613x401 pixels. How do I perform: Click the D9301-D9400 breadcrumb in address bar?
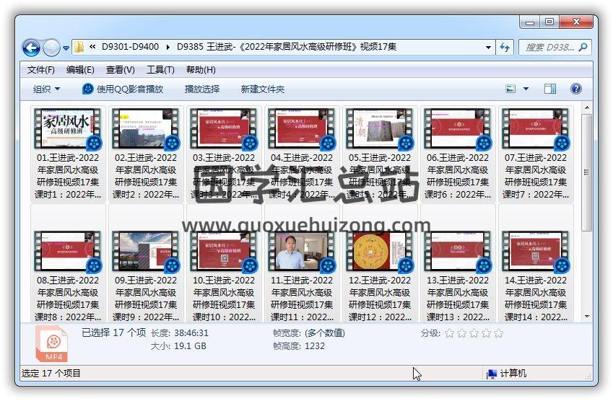tap(130, 47)
